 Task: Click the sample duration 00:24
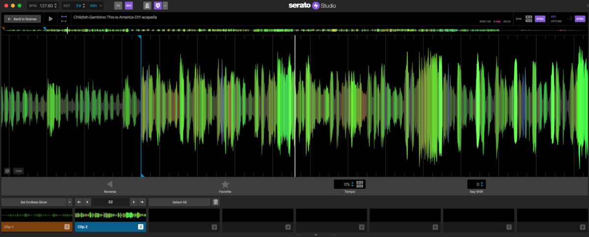(507, 22)
